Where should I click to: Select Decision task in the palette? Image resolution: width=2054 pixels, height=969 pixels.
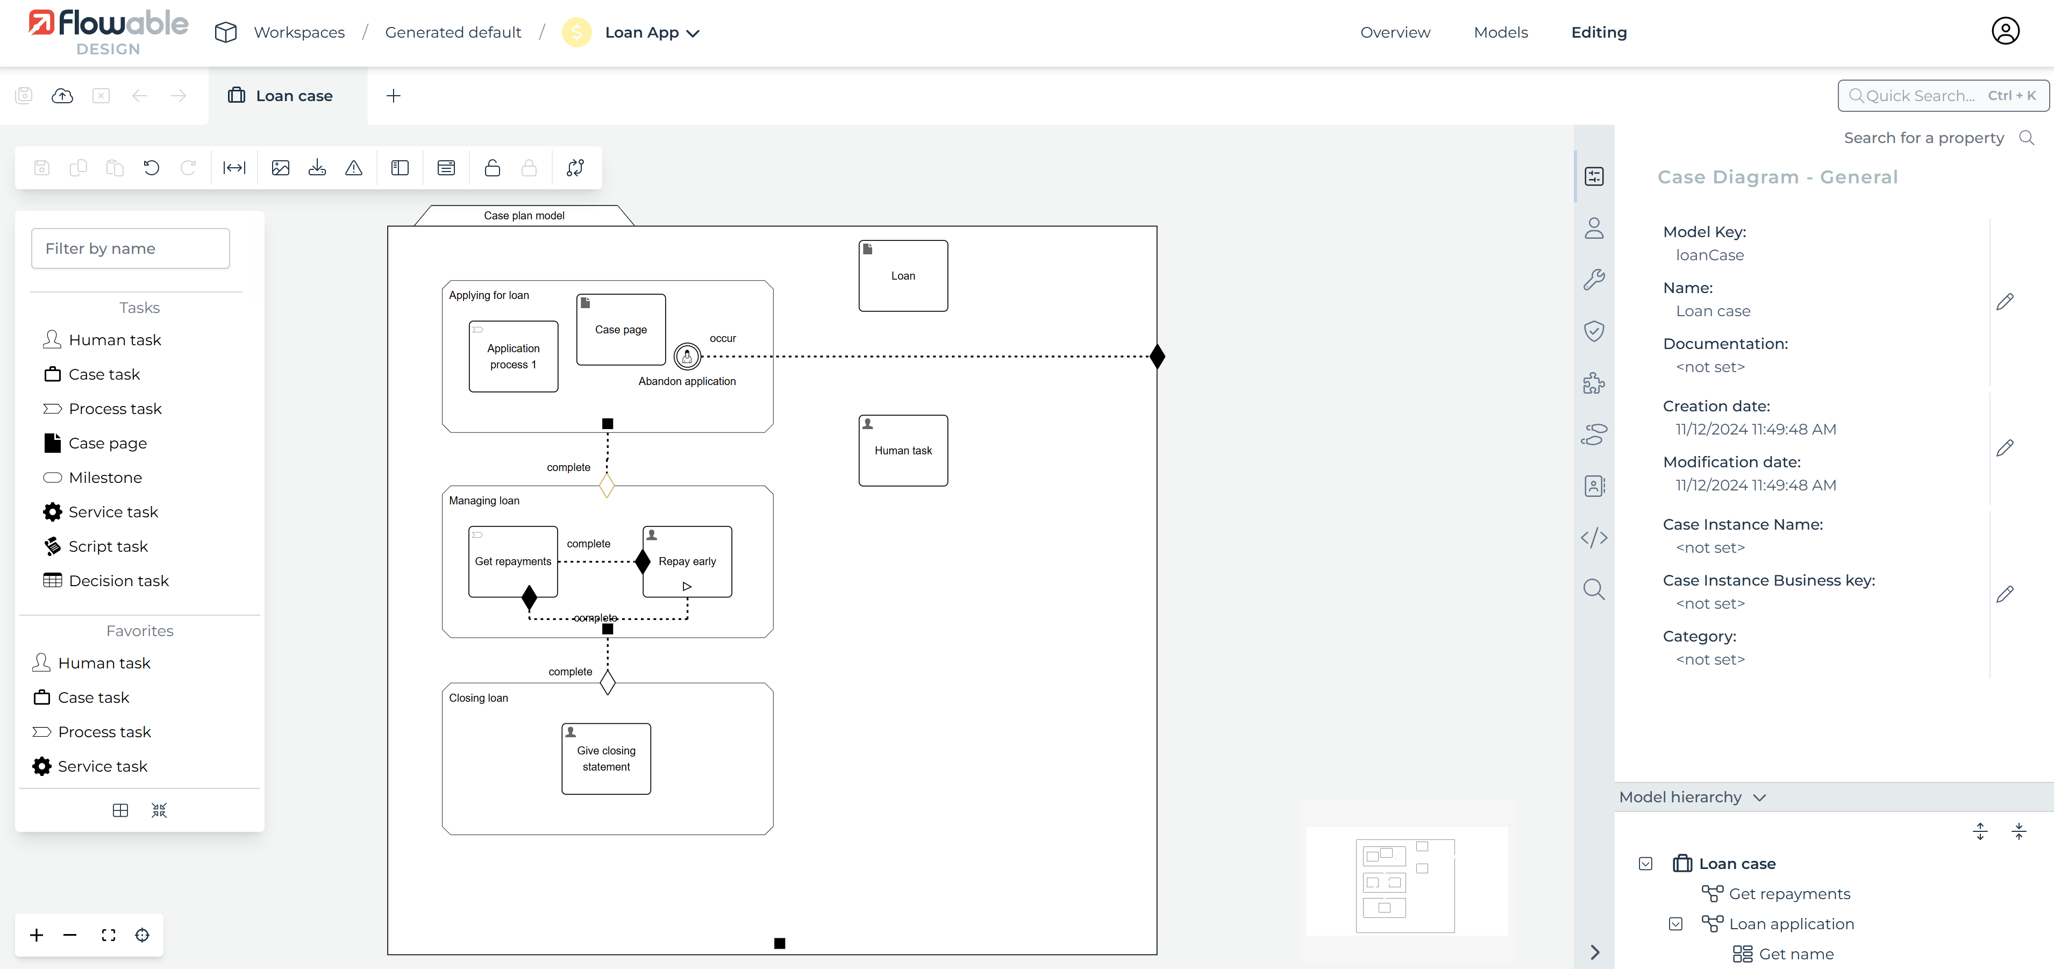pyautogui.click(x=117, y=580)
